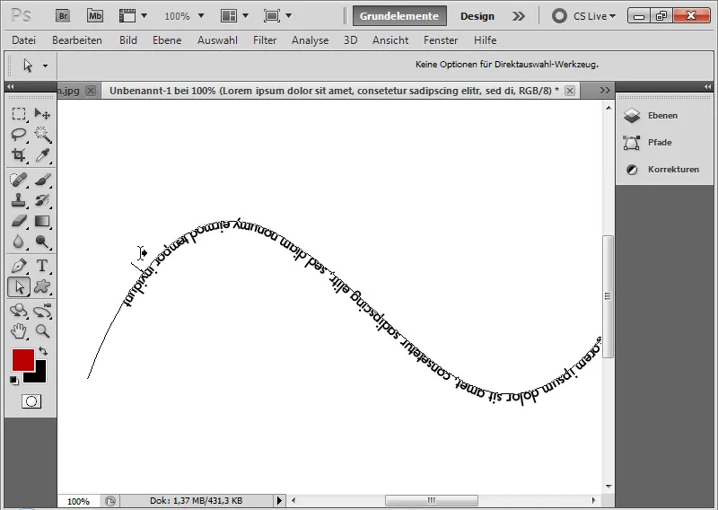Select the Crop tool
Viewport: 718px width, 510px height.
19,154
